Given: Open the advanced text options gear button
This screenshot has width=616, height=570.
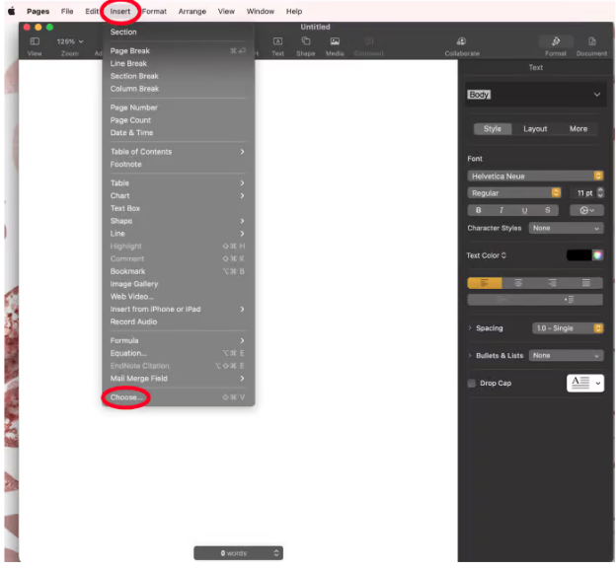Looking at the screenshot, I should tap(586, 210).
